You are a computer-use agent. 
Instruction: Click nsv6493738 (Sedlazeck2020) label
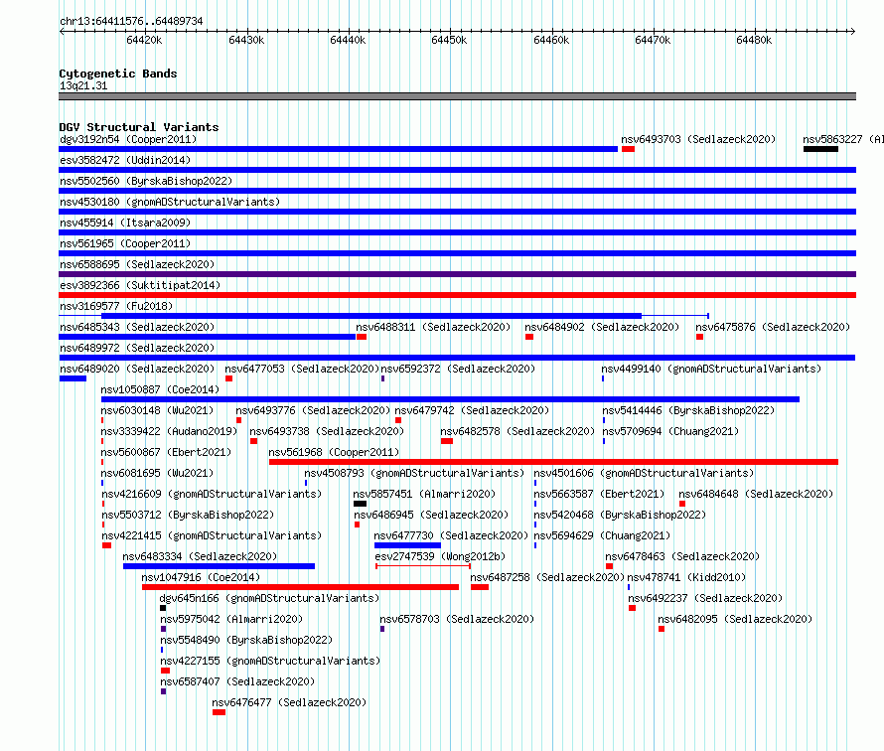click(327, 431)
